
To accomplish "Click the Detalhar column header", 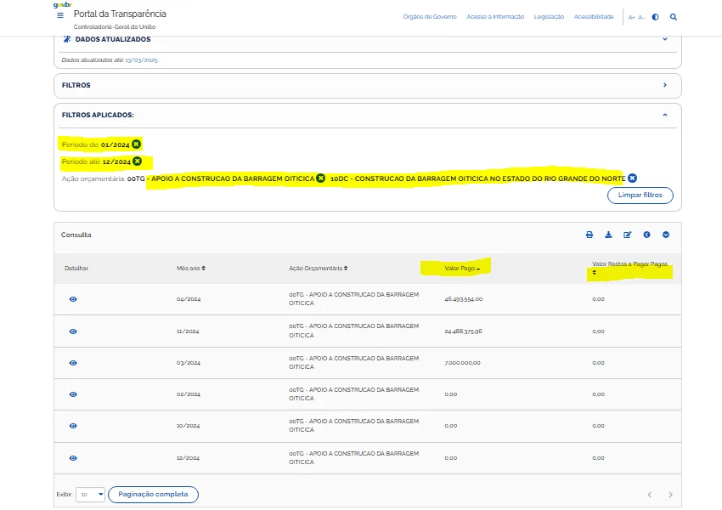I will tap(76, 268).
